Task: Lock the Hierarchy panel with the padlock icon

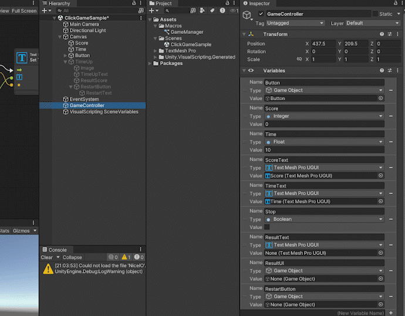Action: point(134,3)
